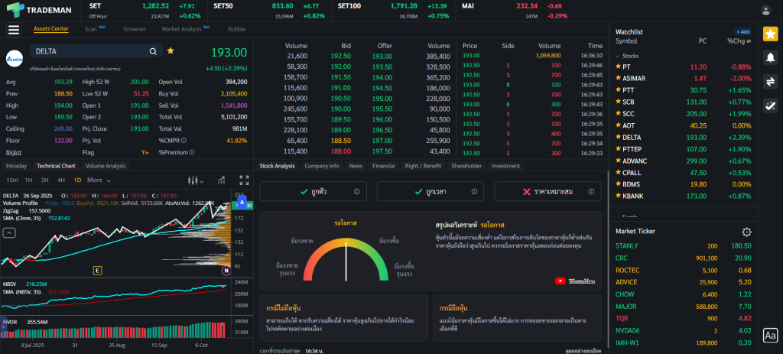This screenshot has width=783, height=354.
Task: Click the sentiment gauge meter
Action: tap(346, 258)
